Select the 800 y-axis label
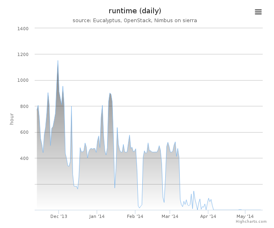Screen dimensions: 274x228 [24, 106]
